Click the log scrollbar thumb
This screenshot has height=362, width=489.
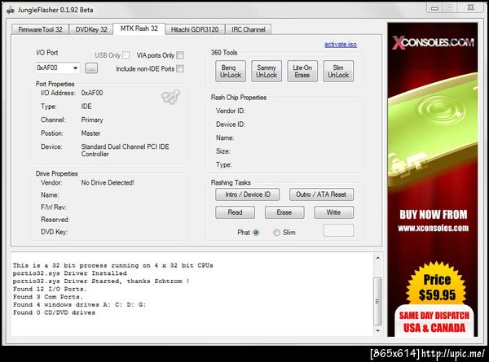click(x=377, y=301)
